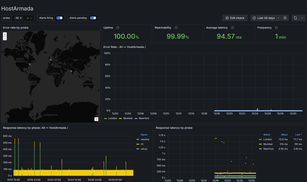Click the probe variable label
The width and height of the screenshot is (307, 182).
7,18
